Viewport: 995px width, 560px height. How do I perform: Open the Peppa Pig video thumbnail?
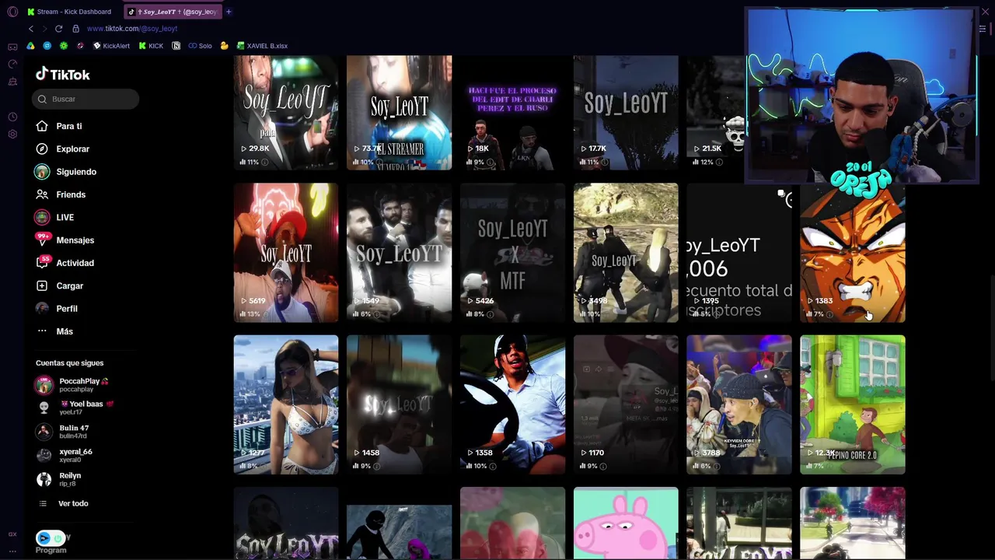click(x=626, y=523)
